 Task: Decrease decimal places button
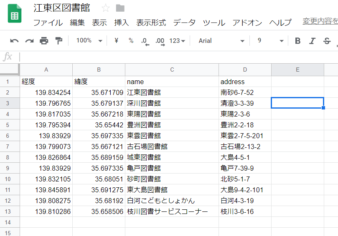coord(145,41)
